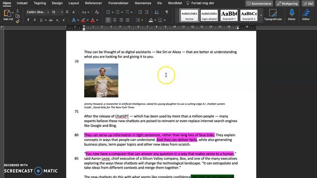Open the font name Calibri dropdown
Image resolution: width=317 pixels, height=178 pixels.
click(48, 12)
